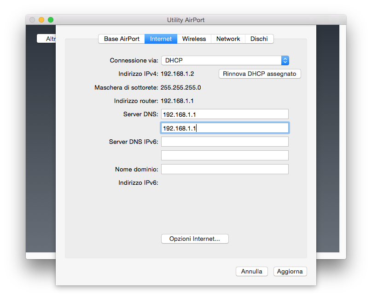Screen dimensions: 372x296
Task: Cancel changes with Annulla button
Action: [252, 271]
